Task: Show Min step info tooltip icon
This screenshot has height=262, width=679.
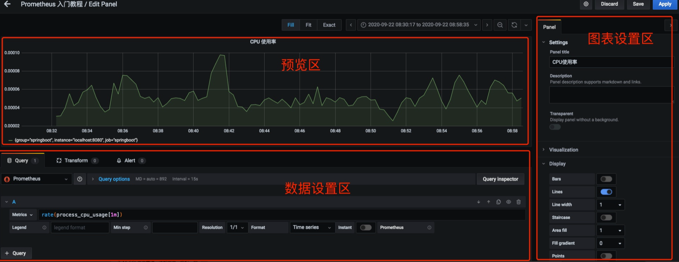Action: tap(146, 228)
